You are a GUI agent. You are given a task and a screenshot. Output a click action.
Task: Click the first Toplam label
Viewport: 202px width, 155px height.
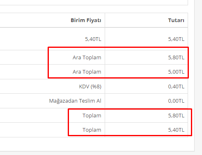tap(92, 116)
